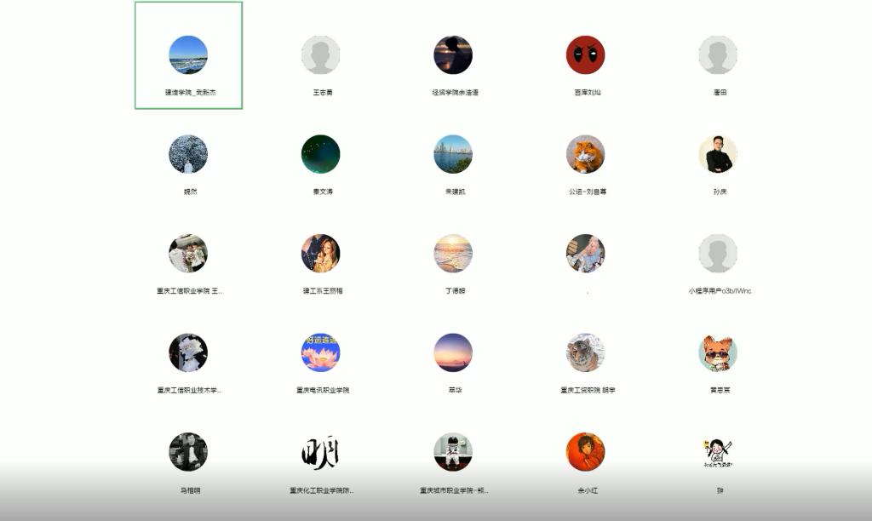Image resolution: width=872 pixels, height=521 pixels.
Task: Open the purple dusk sky avatar
Action: [453, 352]
